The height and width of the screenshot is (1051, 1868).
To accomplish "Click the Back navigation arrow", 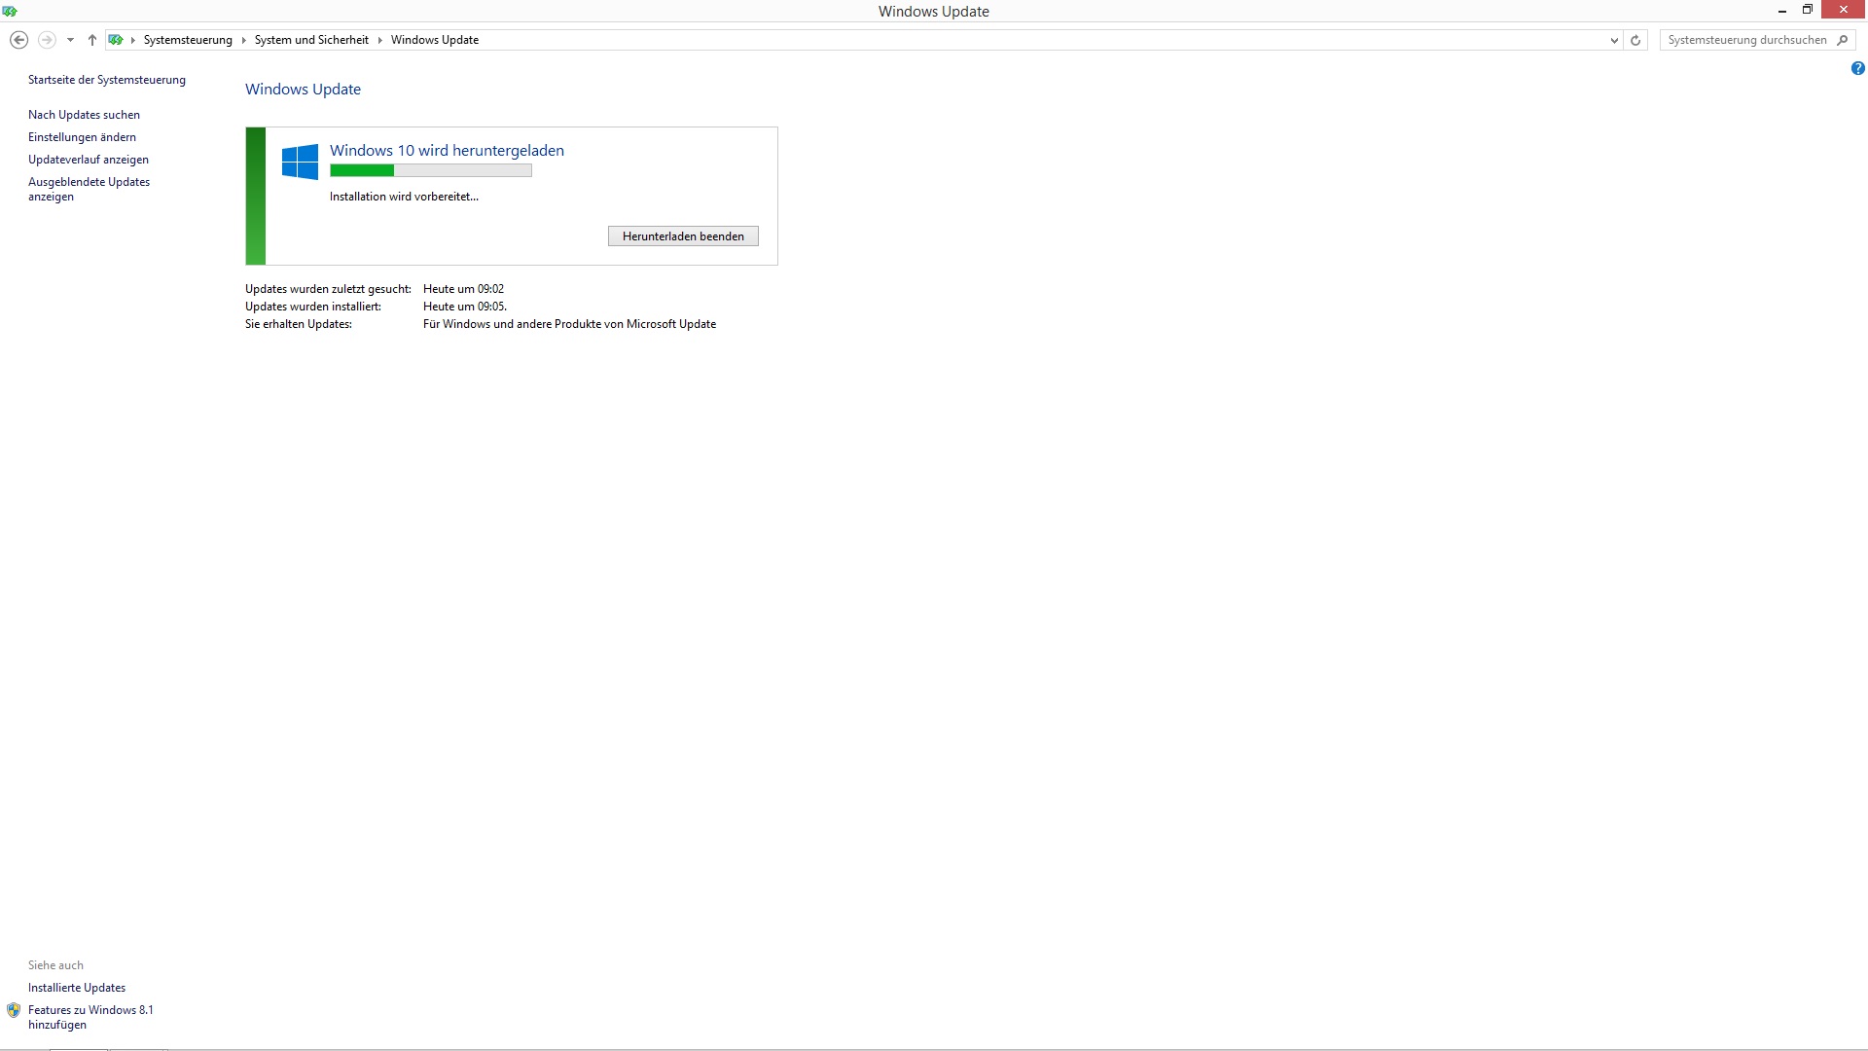I will click(x=18, y=40).
